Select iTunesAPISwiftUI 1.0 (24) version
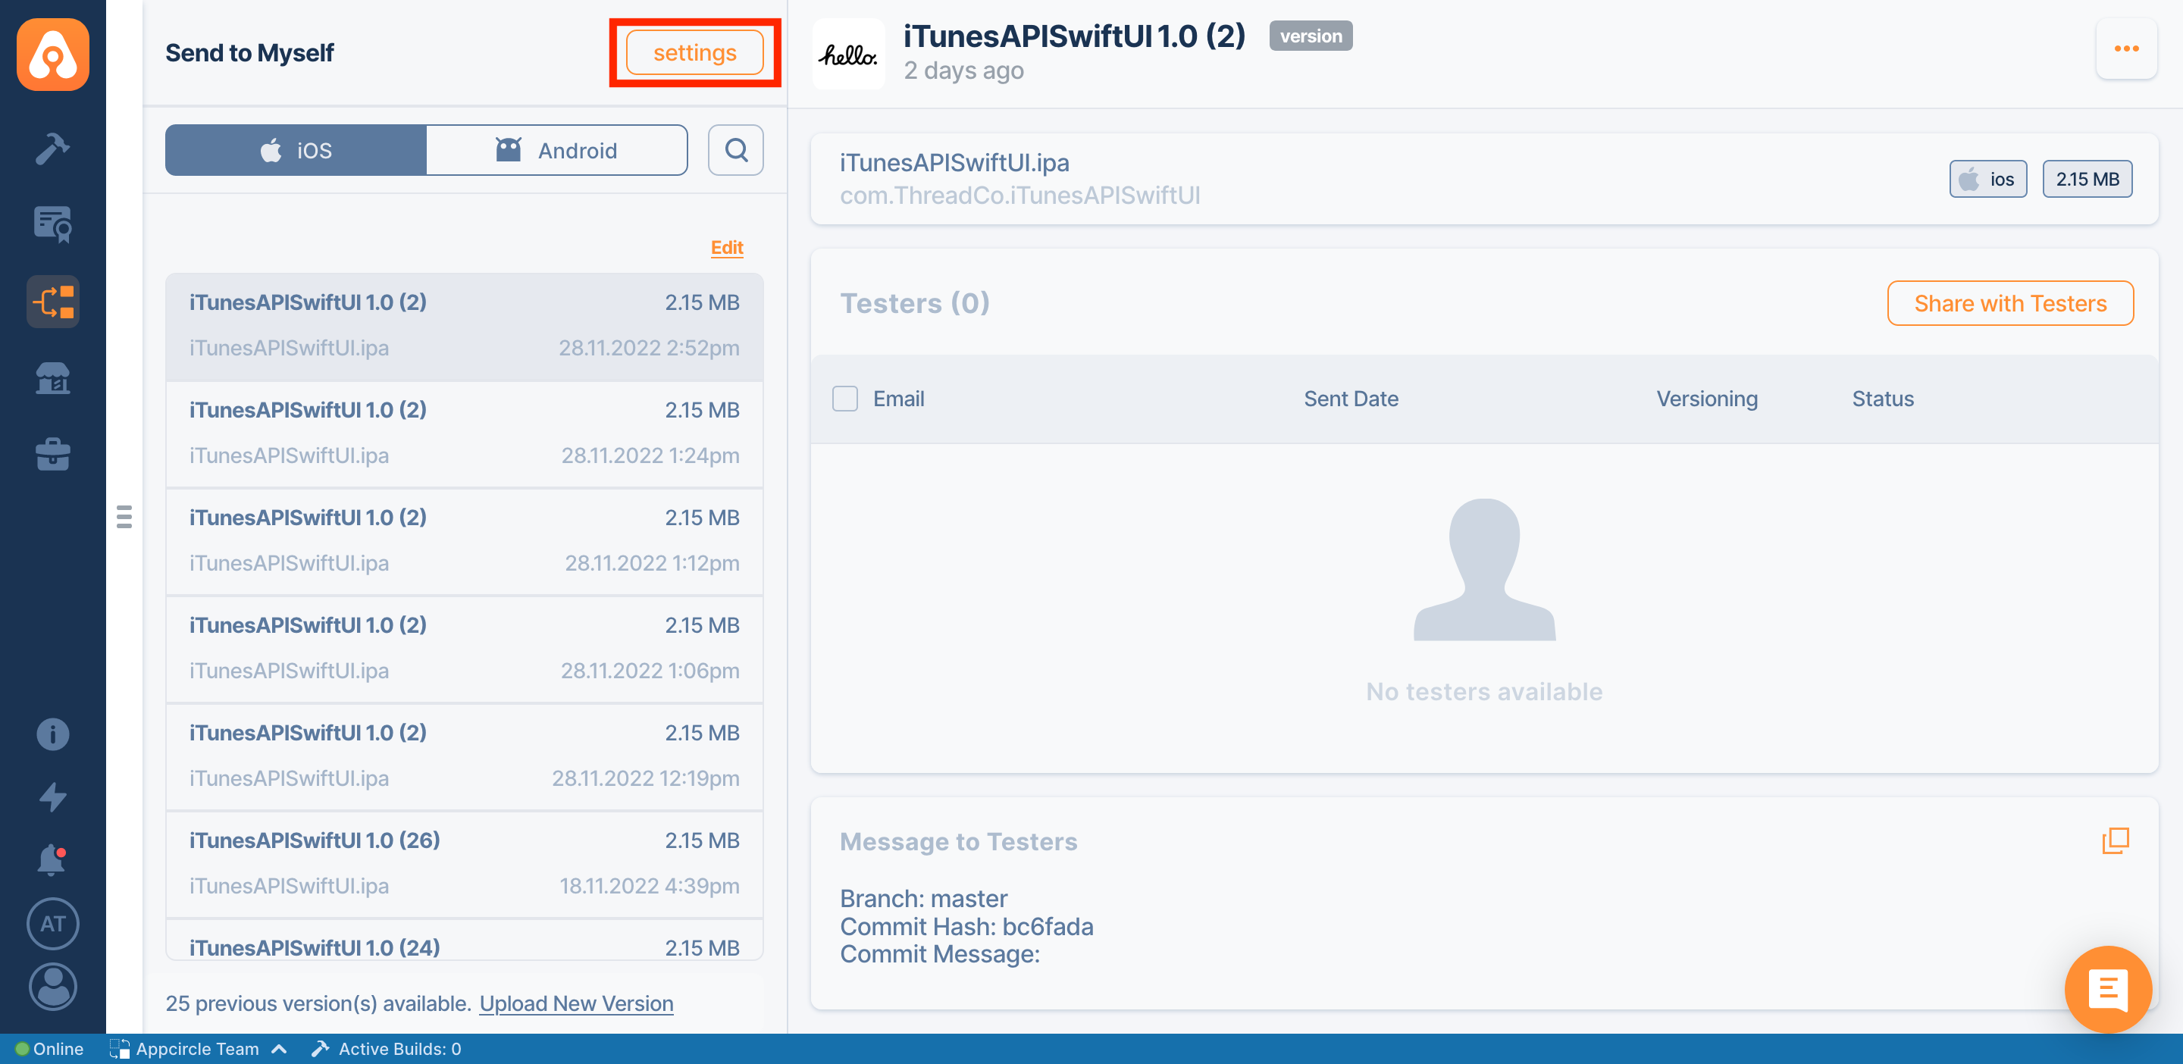 [x=465, y=940]
